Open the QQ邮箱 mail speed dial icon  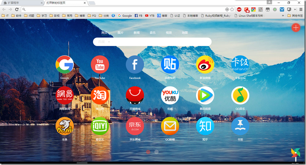pos(170,126)
